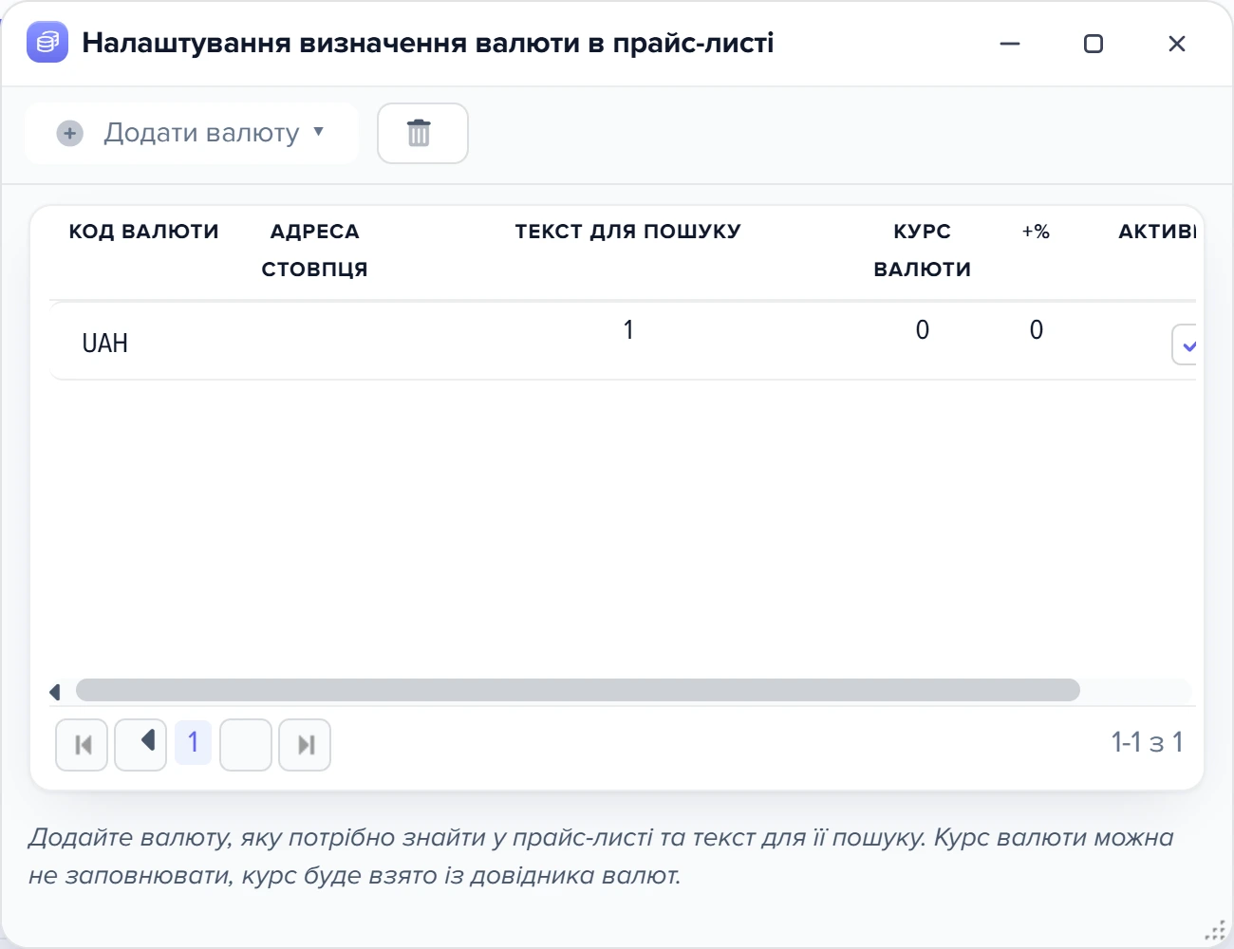This screenshot has width=1234, height=949.
Task: Select page 1 in the pager
Action: [x=193, y=742]
